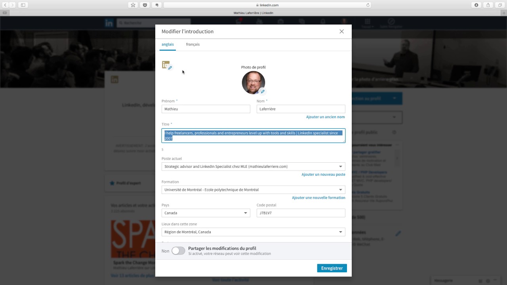Close the Modifier l'introduction dialog
The height and width of the screenshot is (285, 507).
pos(341,31)
